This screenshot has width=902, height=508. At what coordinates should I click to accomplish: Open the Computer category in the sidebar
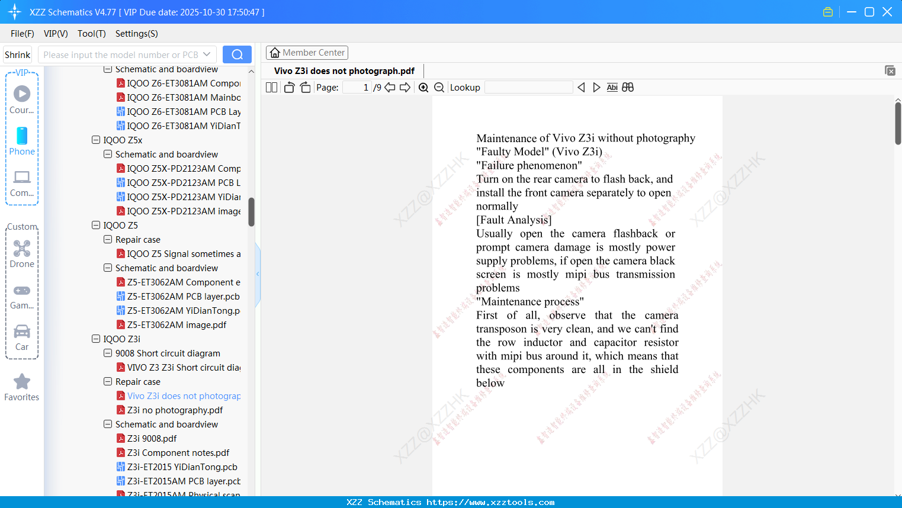tap(22, 183)
